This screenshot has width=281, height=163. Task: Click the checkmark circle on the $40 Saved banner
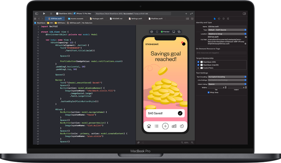pos(180,113)
